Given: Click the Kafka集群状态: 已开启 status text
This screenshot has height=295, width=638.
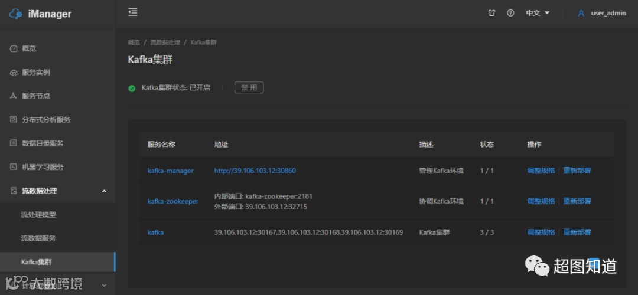Looking at the screenshot, I should [176, 87].
